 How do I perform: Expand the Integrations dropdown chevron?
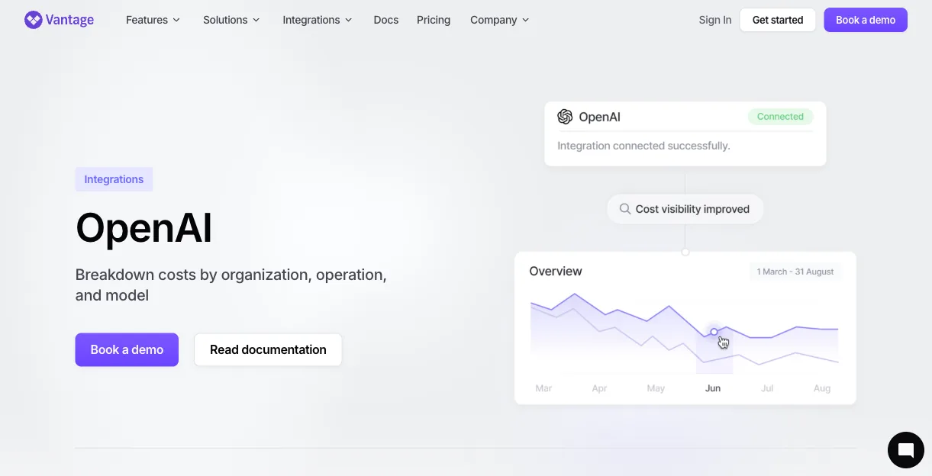(x=349, y=21)
